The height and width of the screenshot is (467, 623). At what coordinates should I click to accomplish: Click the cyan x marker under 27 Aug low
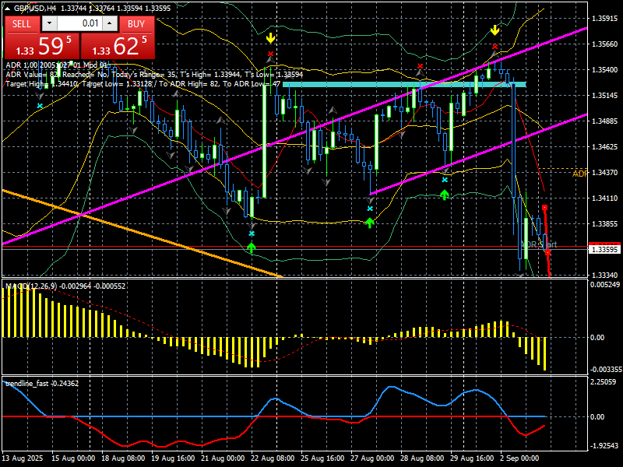pos(370,209)
